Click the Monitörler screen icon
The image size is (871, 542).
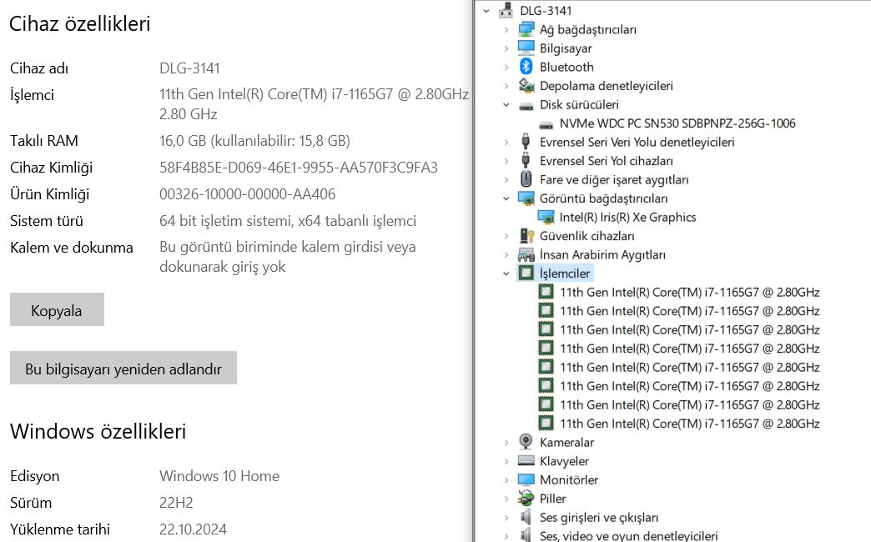coord(526,479)
